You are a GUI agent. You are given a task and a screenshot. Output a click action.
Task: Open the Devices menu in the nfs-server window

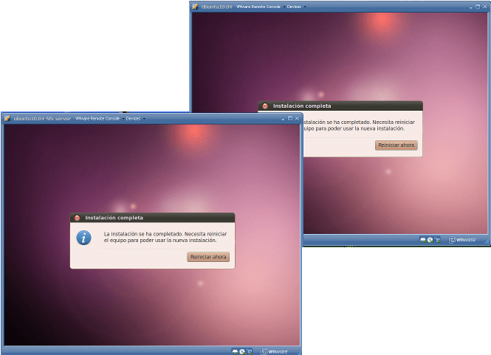click(x=135, y=118)
